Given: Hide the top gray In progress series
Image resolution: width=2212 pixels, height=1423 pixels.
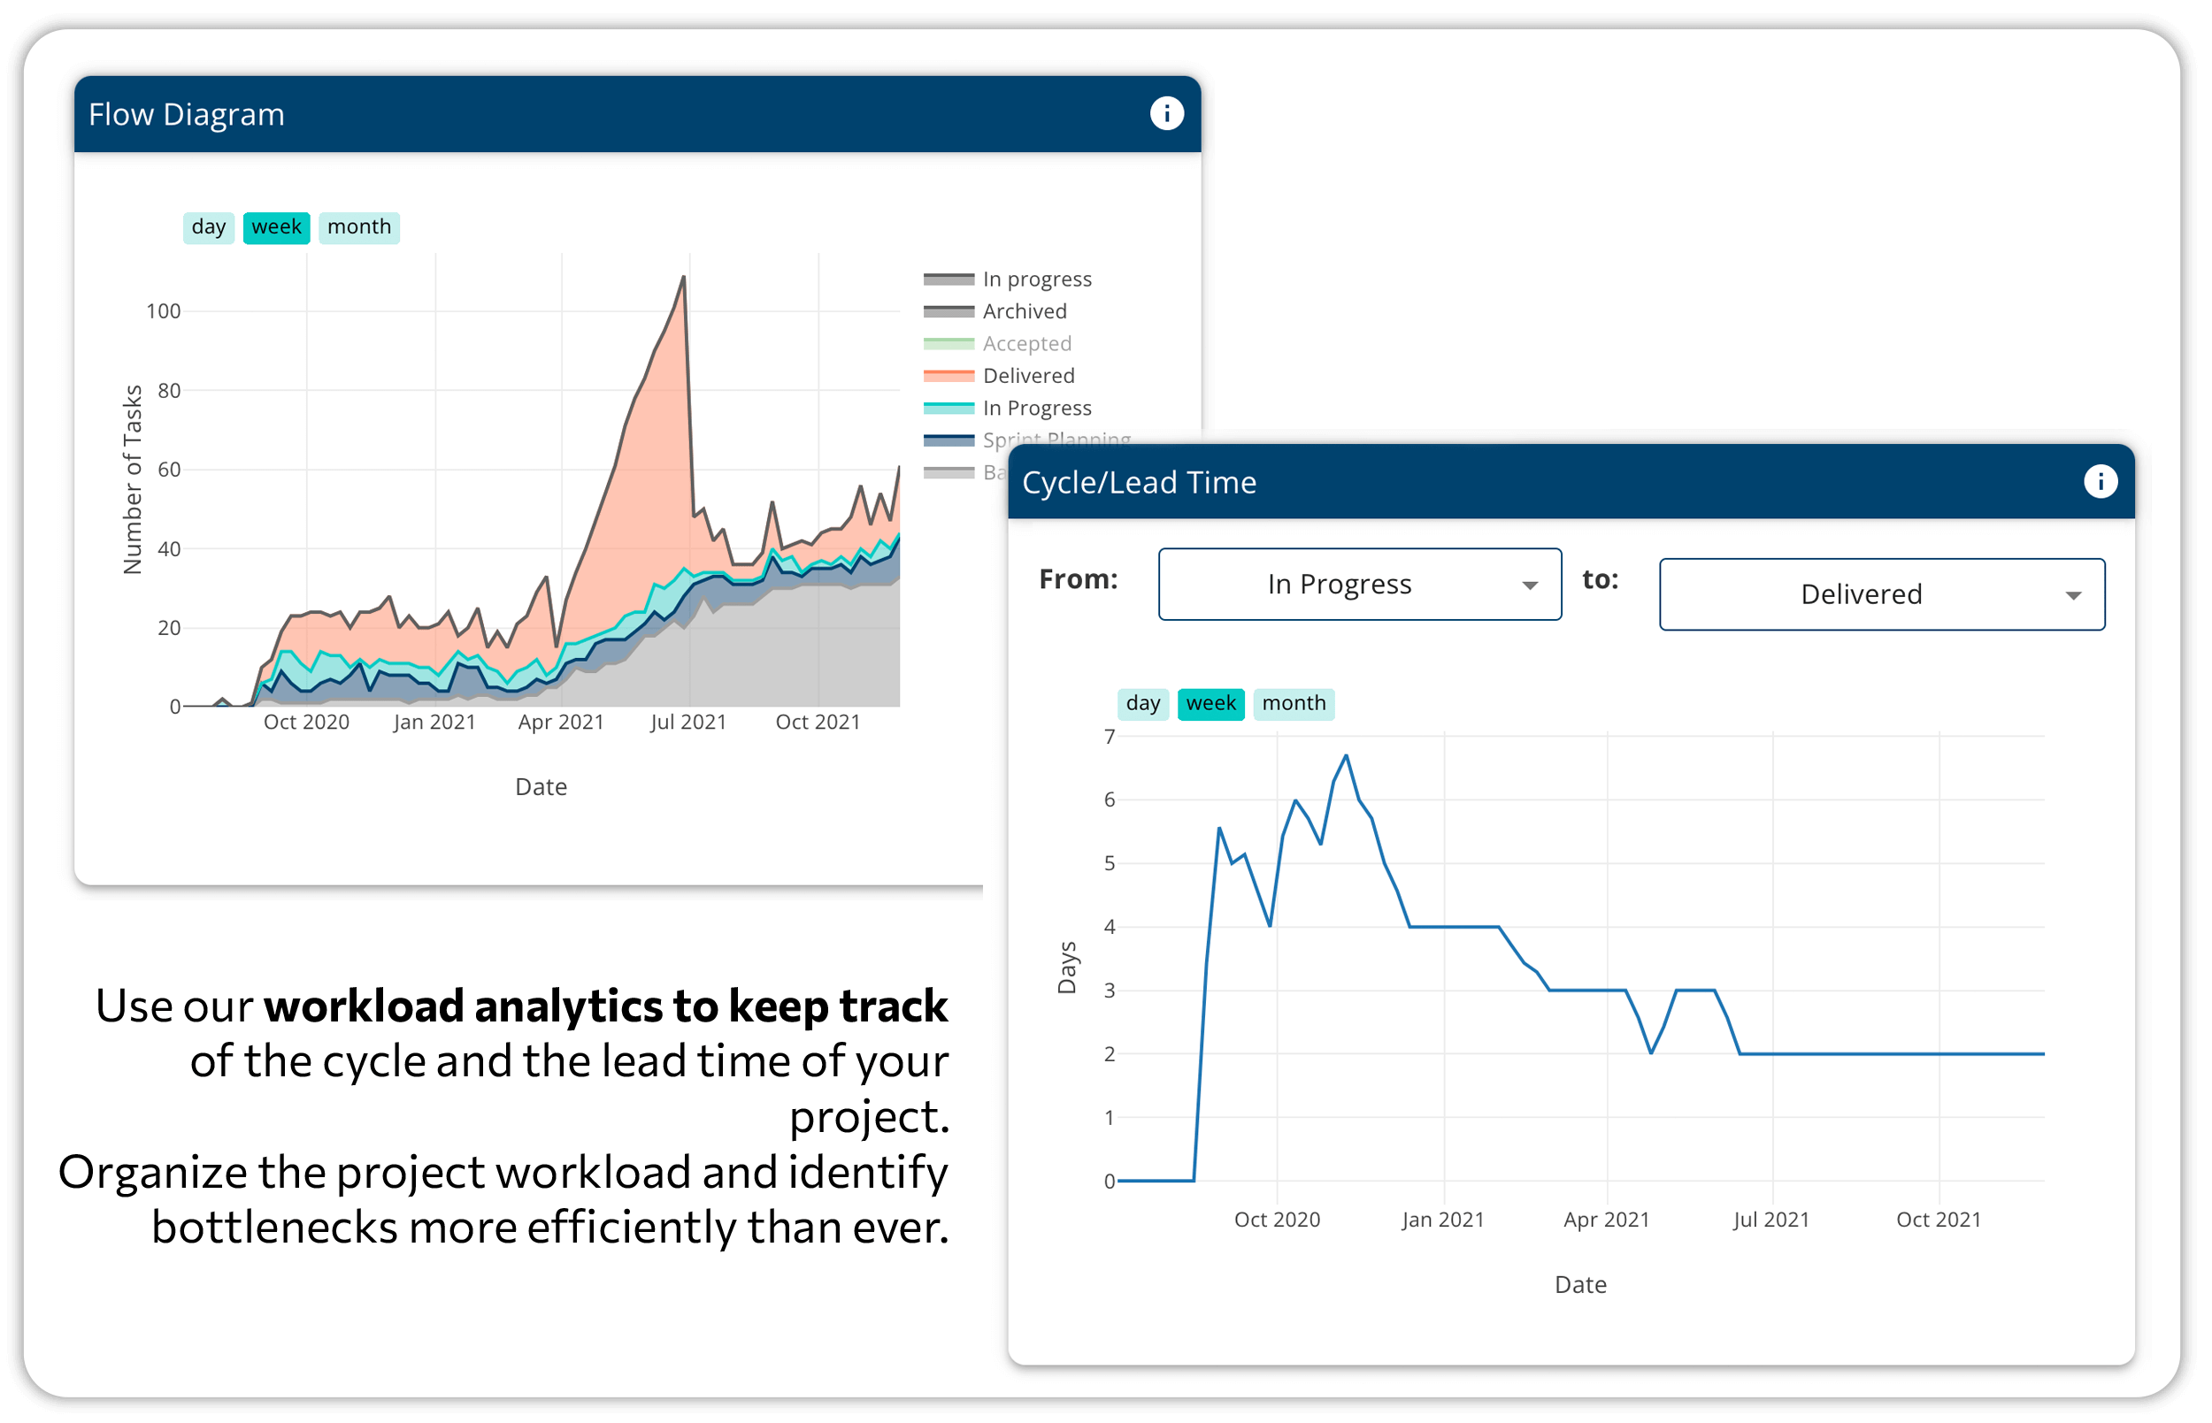Looking at the screenshot, I should [x=1036, y=279].
